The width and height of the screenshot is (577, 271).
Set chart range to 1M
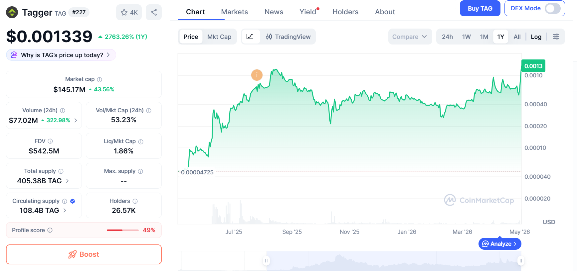[484, 37]
